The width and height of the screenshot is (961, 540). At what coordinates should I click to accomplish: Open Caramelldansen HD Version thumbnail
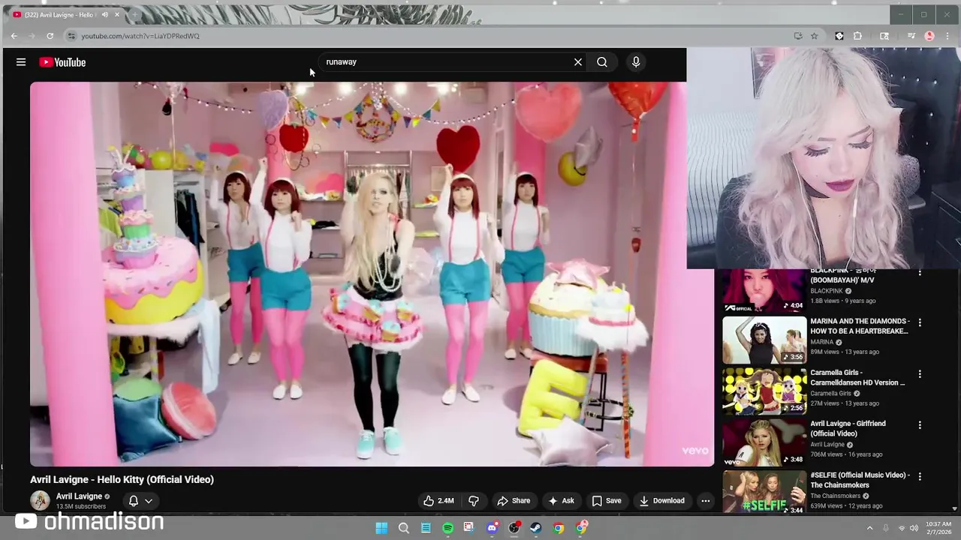click(x=764, y=391)
